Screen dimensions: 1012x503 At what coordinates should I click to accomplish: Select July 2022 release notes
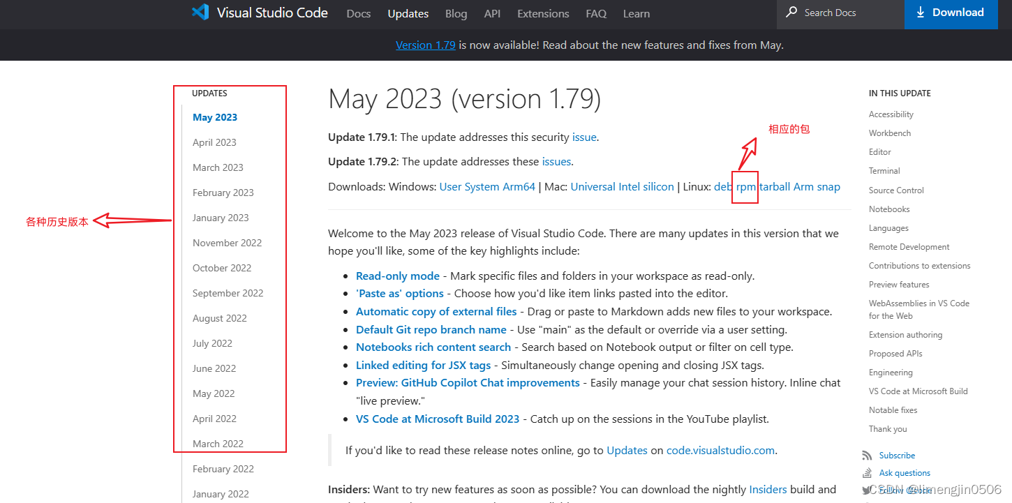212,343
